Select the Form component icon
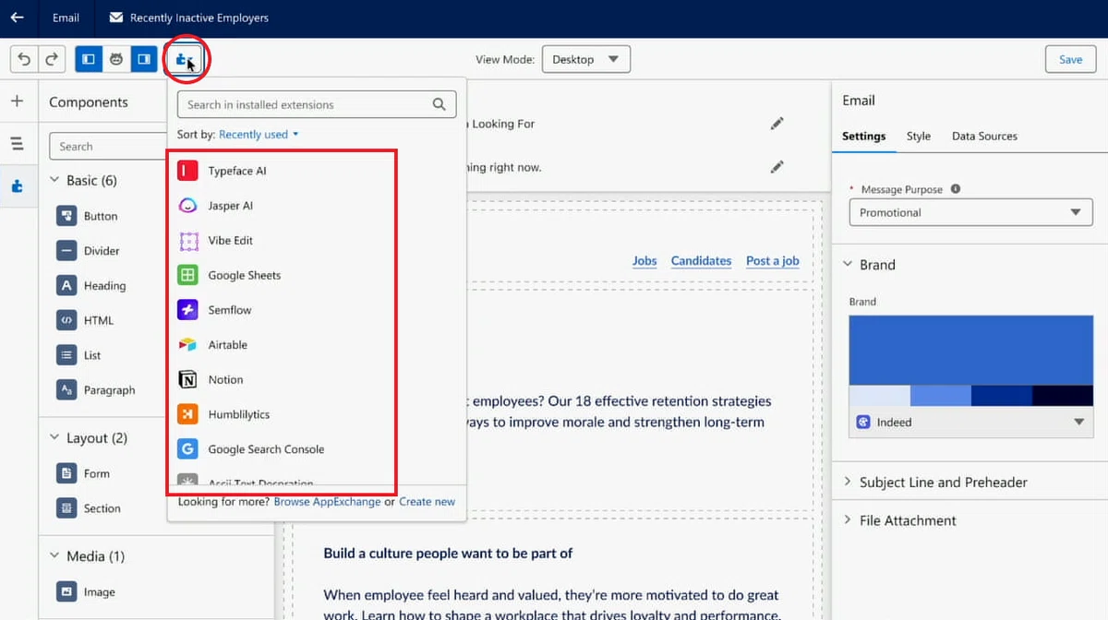The height and width of the screenshot is (620, 1108). coord(66,473)
